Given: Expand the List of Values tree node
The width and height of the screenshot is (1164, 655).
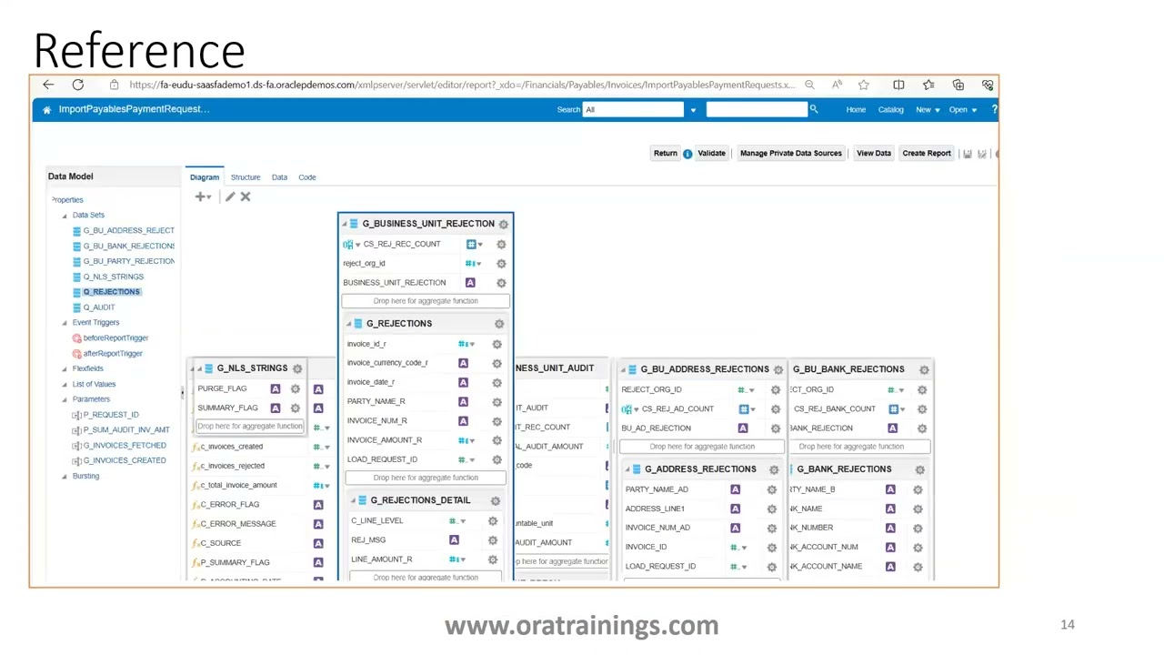Looking at the screenshot, I should click(x=65, y=384).
